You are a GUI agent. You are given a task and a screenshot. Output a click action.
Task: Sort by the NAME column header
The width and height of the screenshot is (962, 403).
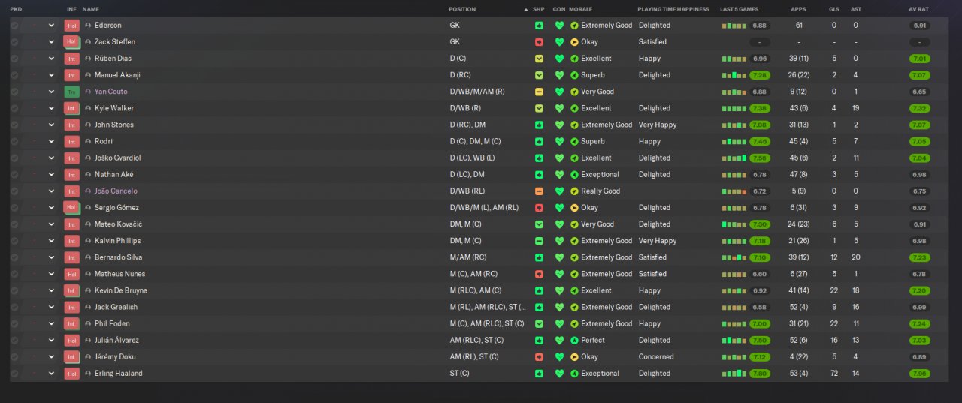(90, 9)
